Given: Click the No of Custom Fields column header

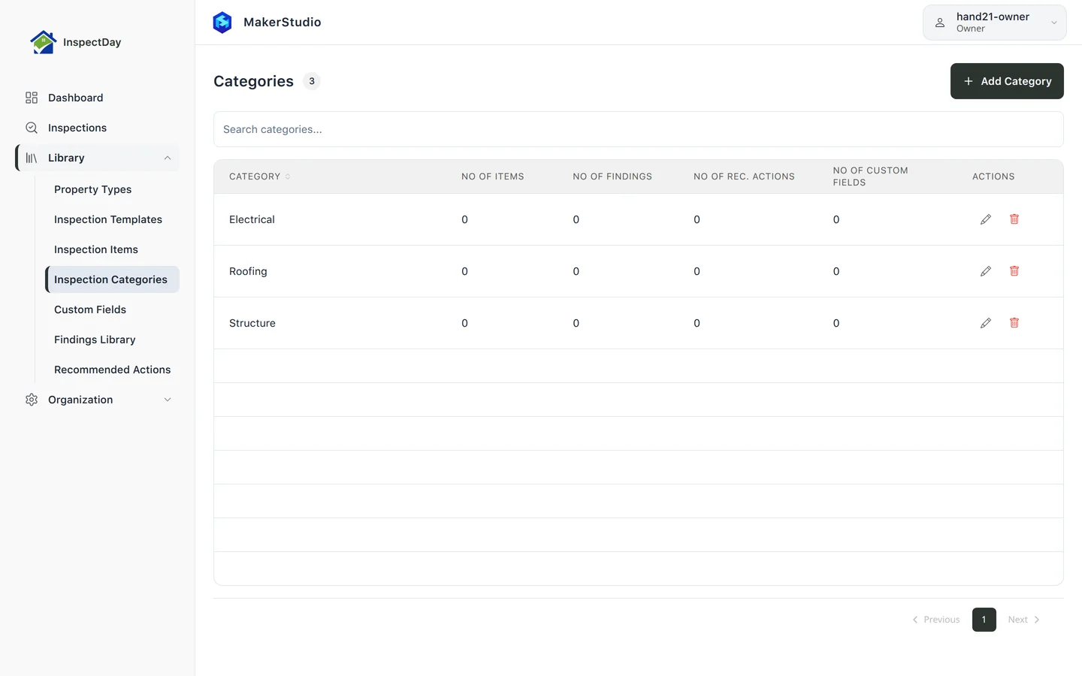Looking at the screenshot, I should coord(871,177).
